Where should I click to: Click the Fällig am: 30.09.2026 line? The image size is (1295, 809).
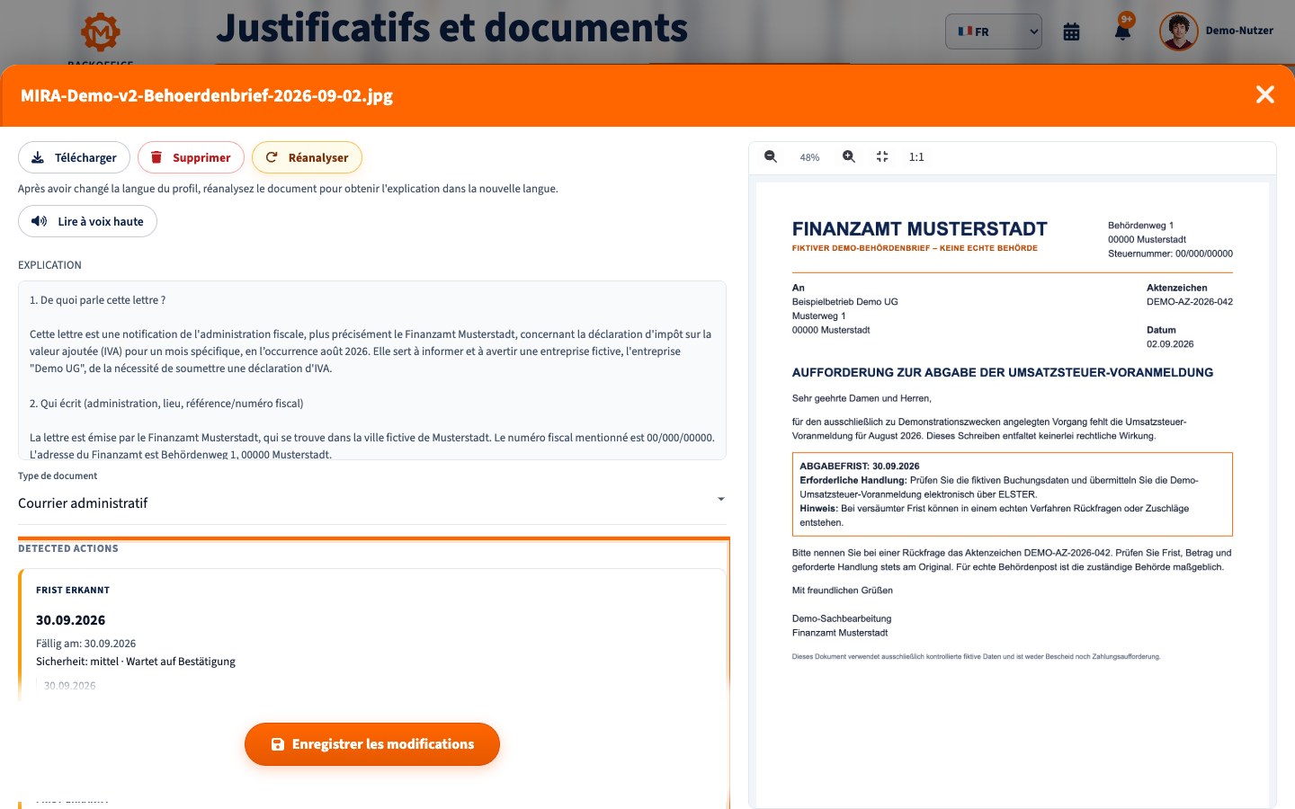pos(86,644)
